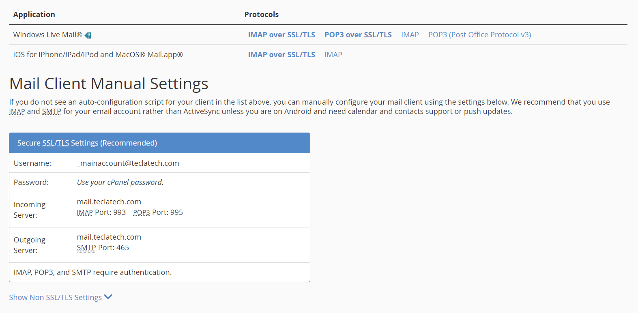Click the Protocols column header

[x=261, y=15]
